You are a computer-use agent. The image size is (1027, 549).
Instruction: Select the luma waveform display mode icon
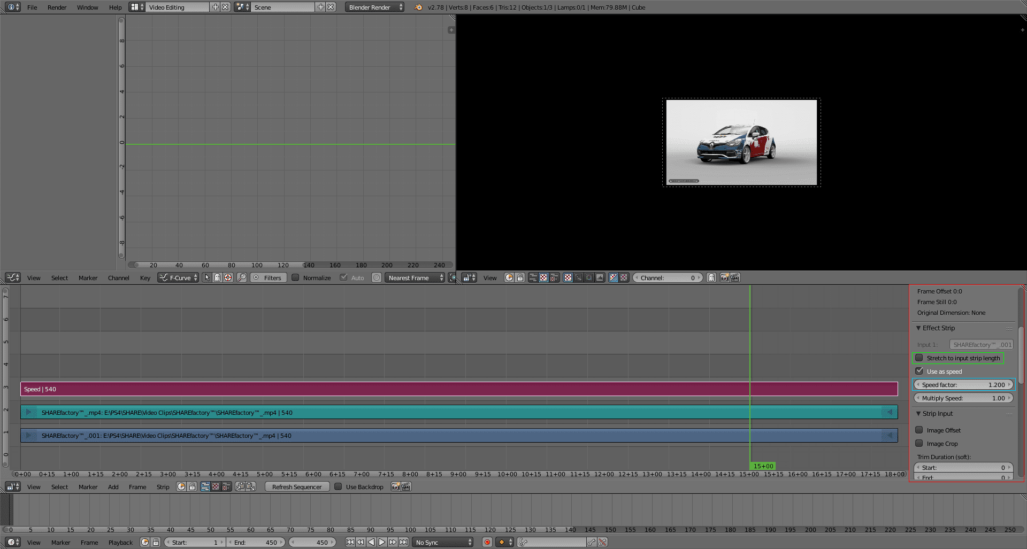coord(578,277)
